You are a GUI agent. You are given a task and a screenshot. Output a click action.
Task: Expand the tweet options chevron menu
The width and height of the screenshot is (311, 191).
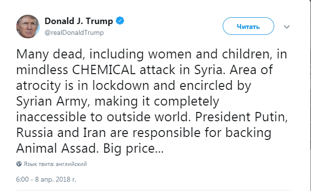point(287,27)
